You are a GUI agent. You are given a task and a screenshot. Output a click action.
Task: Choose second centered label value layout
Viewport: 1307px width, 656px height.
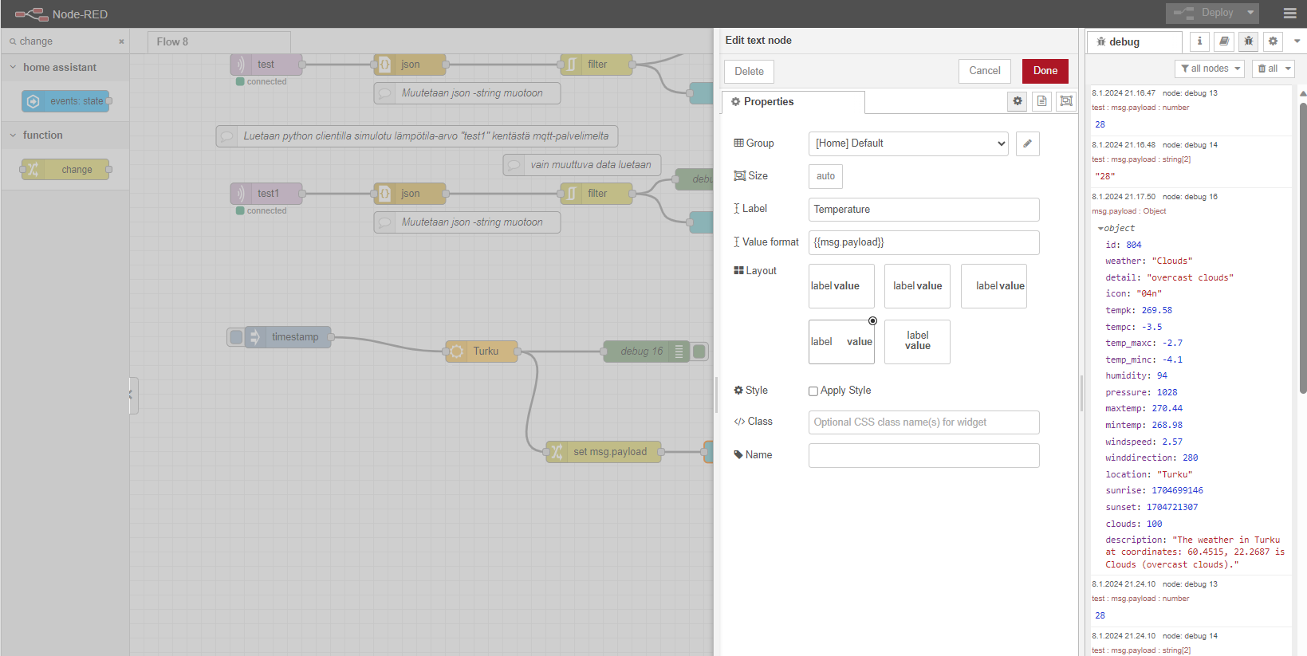tap(917, 286)
